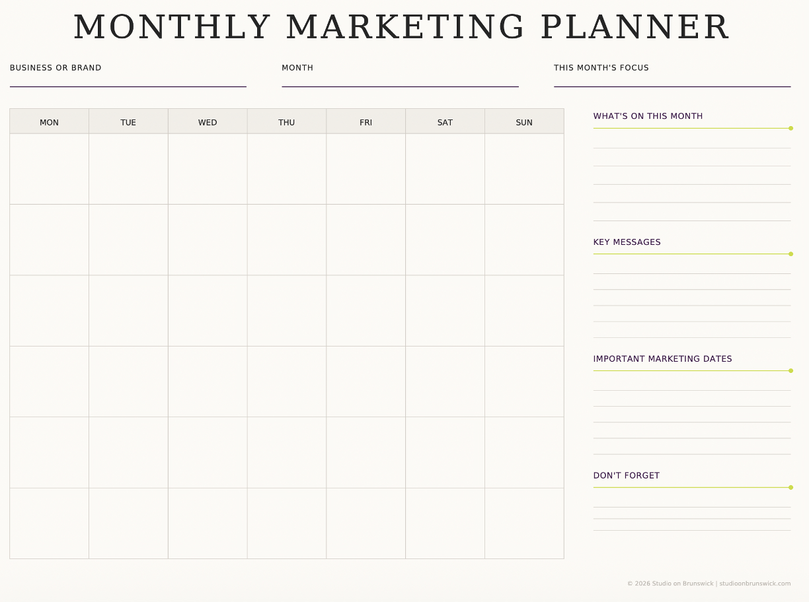Click the Key Messages heading
The height and width of the screenshot is (602, 809).
(627, 242)
